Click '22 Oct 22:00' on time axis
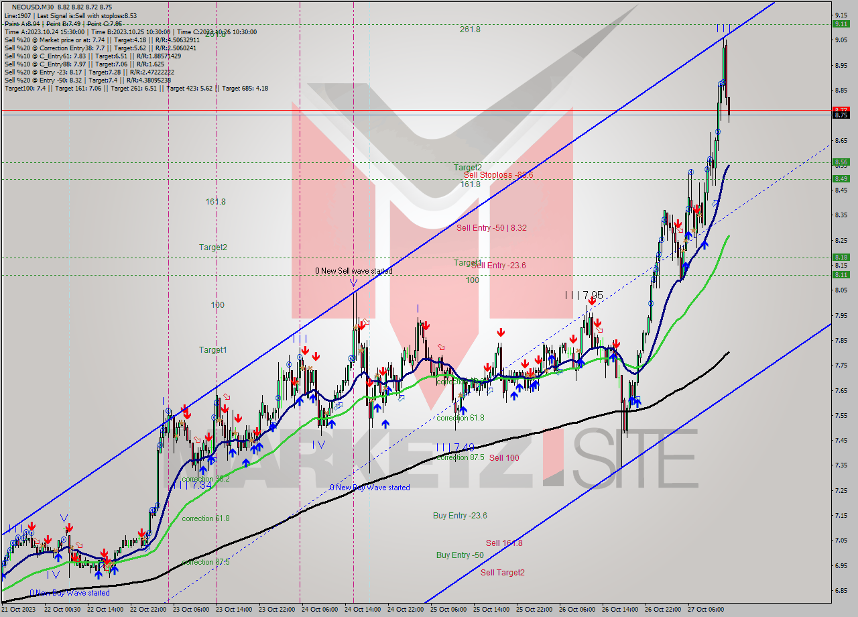 pyautogui.click(x=148, y=610)
